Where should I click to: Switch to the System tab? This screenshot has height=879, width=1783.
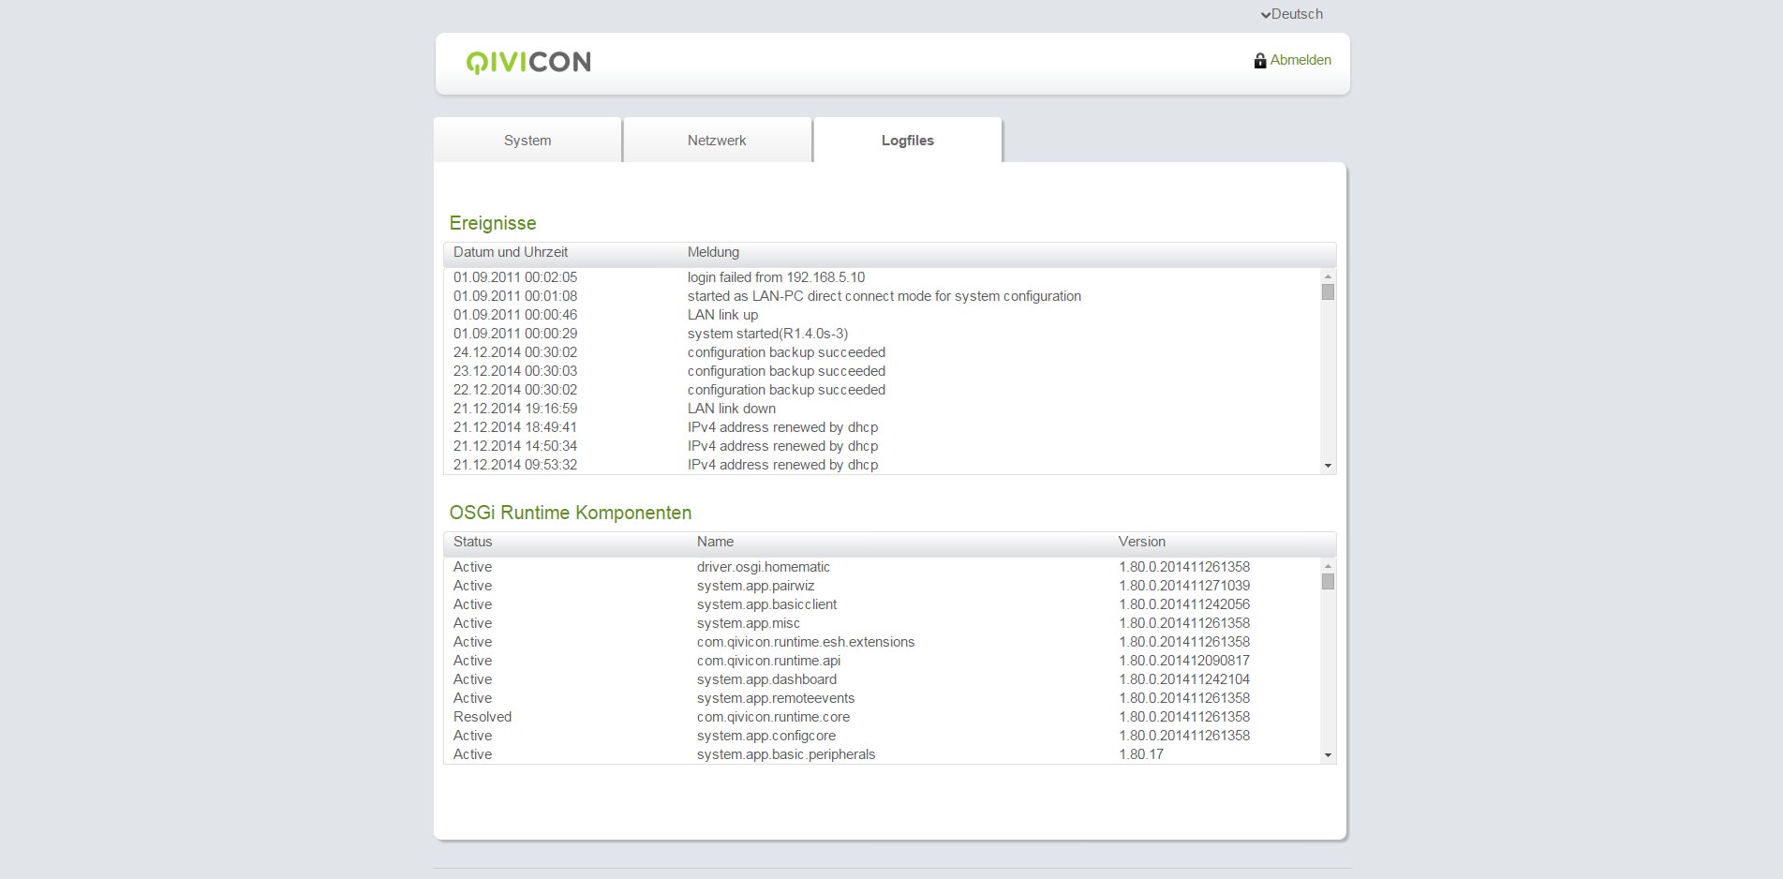click(x=527, y=141)
